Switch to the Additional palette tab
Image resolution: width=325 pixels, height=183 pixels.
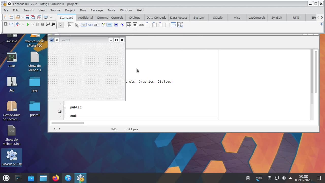[86, 18]
